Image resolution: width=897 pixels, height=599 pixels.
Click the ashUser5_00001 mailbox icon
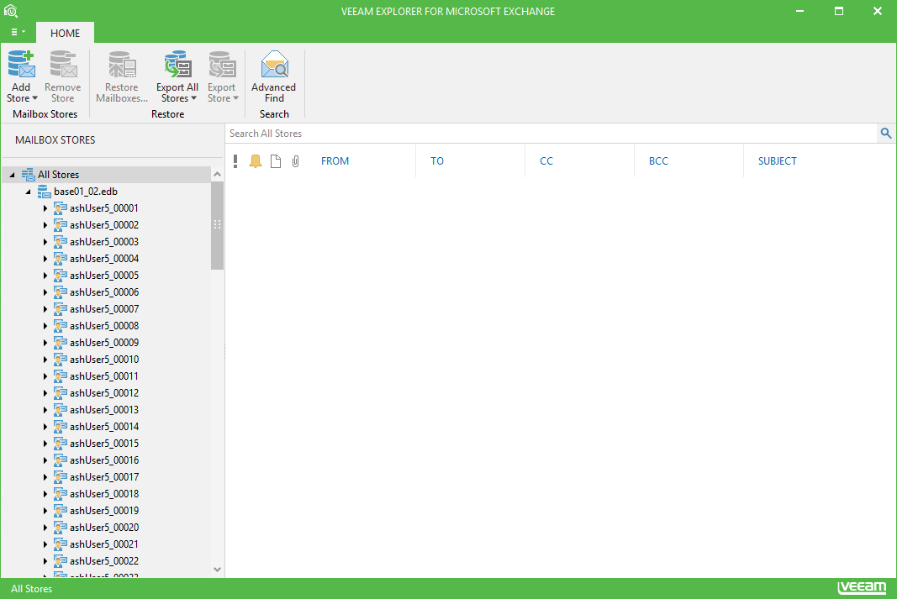pyautogui.click(x=60, y=208)
